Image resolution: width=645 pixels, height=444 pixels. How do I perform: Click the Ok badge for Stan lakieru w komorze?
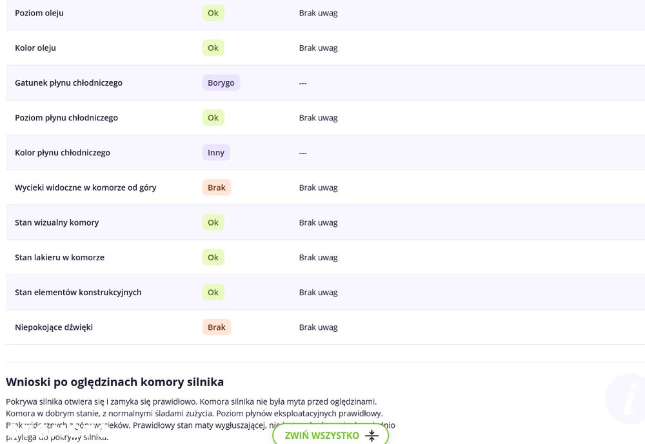213,258
